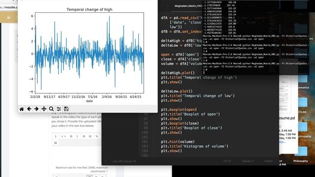315x177 pixels.
Task: Open Configure subplots sliders icon
Action: [59, 109]
